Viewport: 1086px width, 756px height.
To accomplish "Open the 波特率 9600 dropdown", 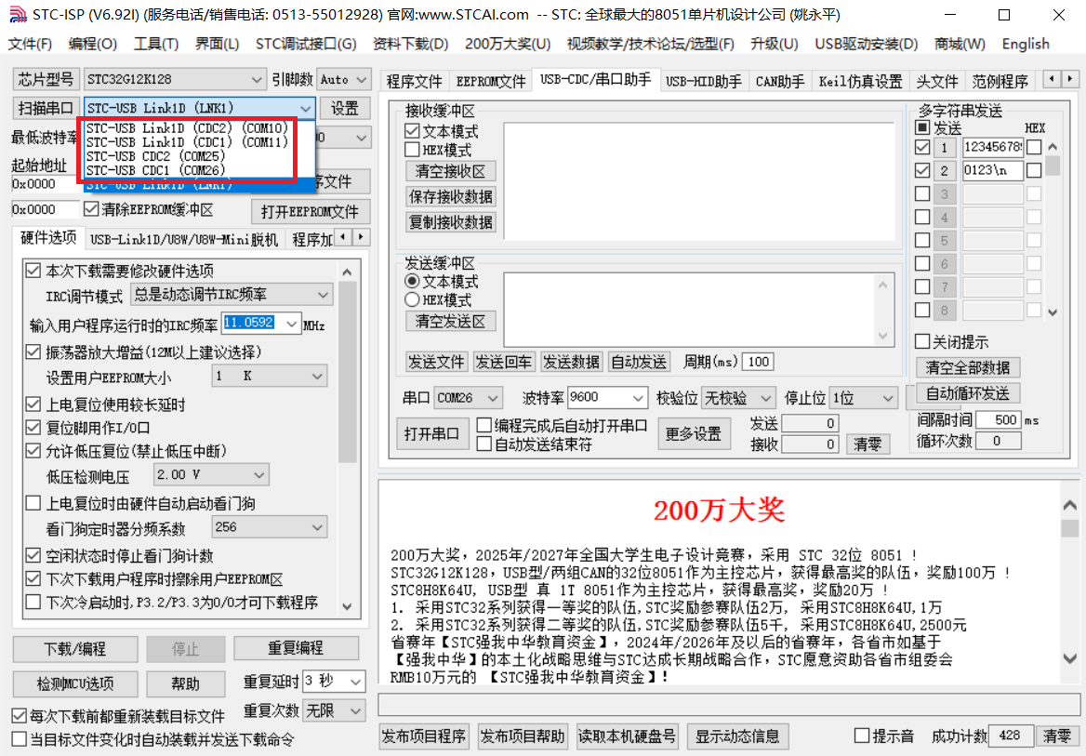I will (638, 398).
